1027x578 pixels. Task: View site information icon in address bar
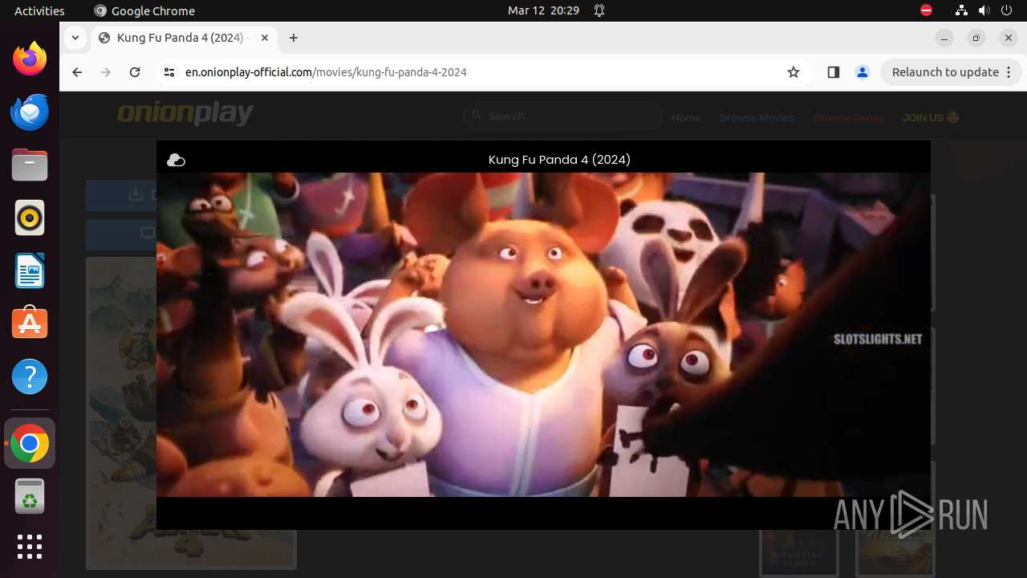pos(168,72)
